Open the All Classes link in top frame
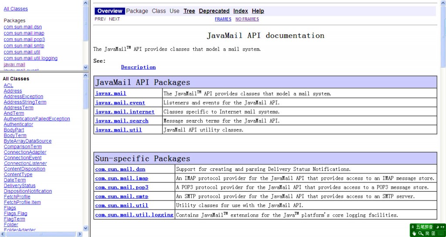Screen dimensions: 446x237 (x=16, y=9)
